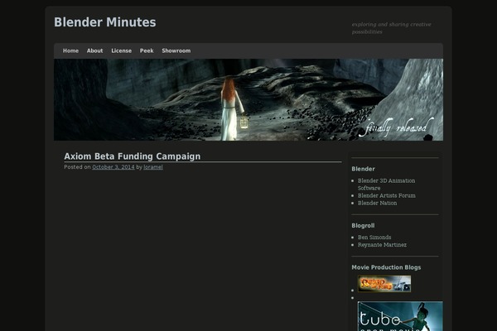The image size is (497, 331).
Task: Click the Blogroll sidebar heading
Action: 363,226
